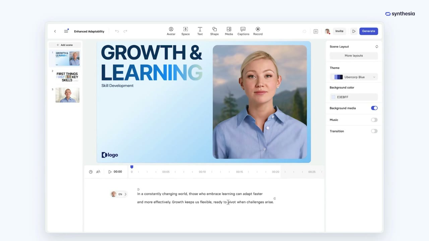Invite collaborators with the Invite button
429x241 pixels.
tap(340, 31)
